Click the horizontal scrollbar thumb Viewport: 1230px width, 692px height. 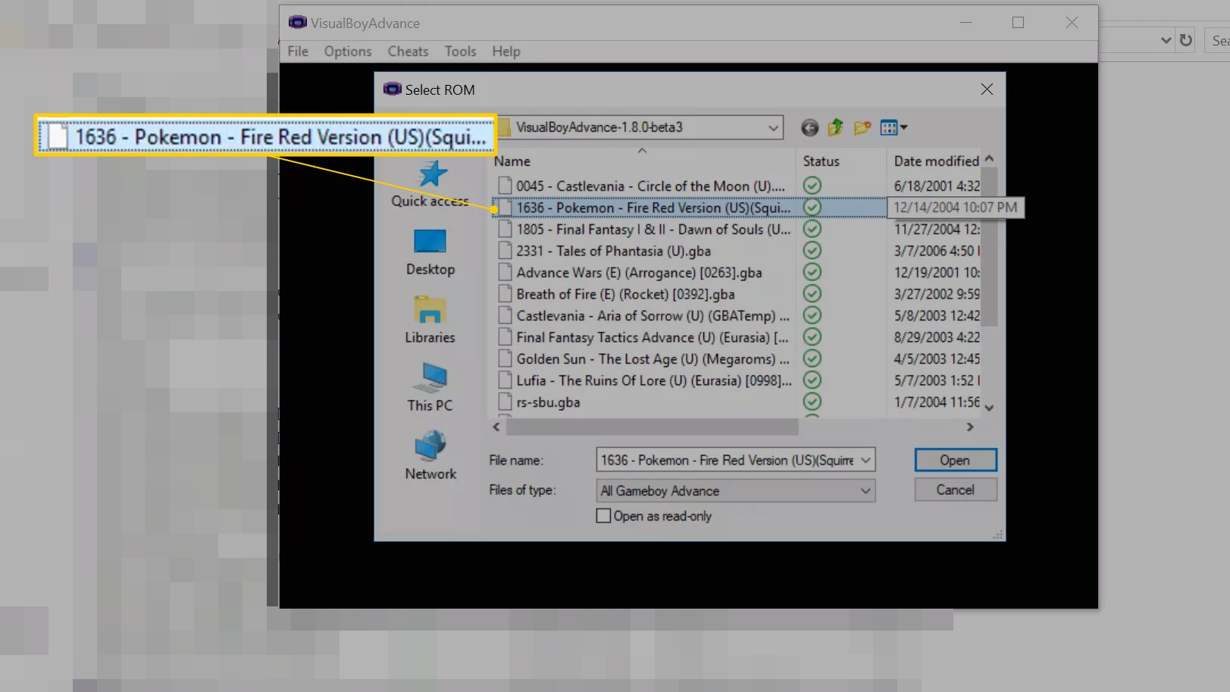click(652, 427)
